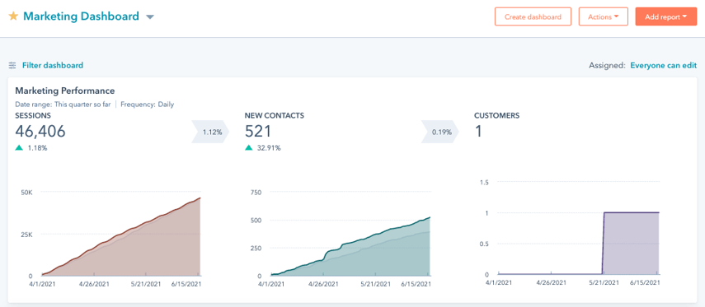Click the Create dashboard button
Screen dimensions: 705x307
pyautogui.click(x=533, y=16)
